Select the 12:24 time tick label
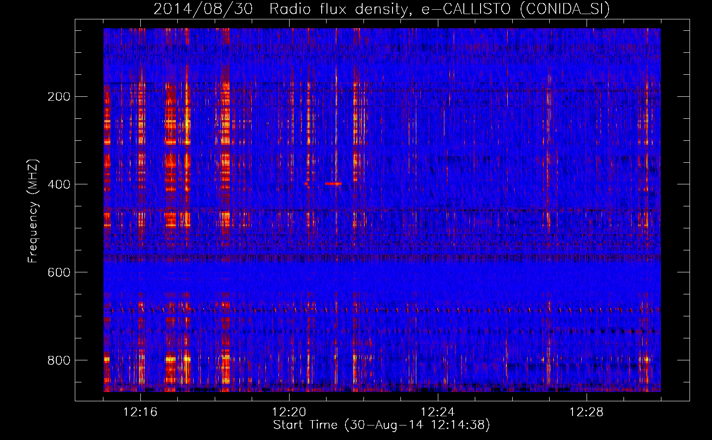 (x=438, y=412)
